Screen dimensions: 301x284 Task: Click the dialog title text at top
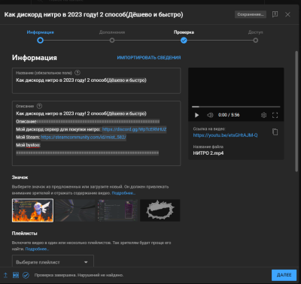point(93,14)
